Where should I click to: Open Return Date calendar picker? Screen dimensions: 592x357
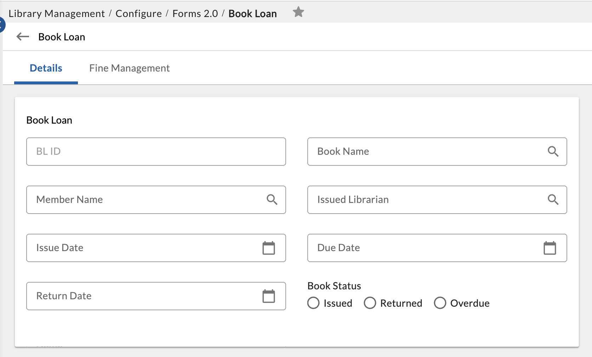tap(269, 296)
